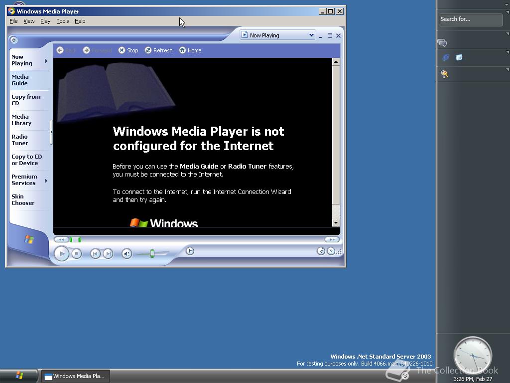The height and width of the screenshot is (383, 510).
Task: Toggle the menu bar auto-hide button
Action: tap(13, 40)
